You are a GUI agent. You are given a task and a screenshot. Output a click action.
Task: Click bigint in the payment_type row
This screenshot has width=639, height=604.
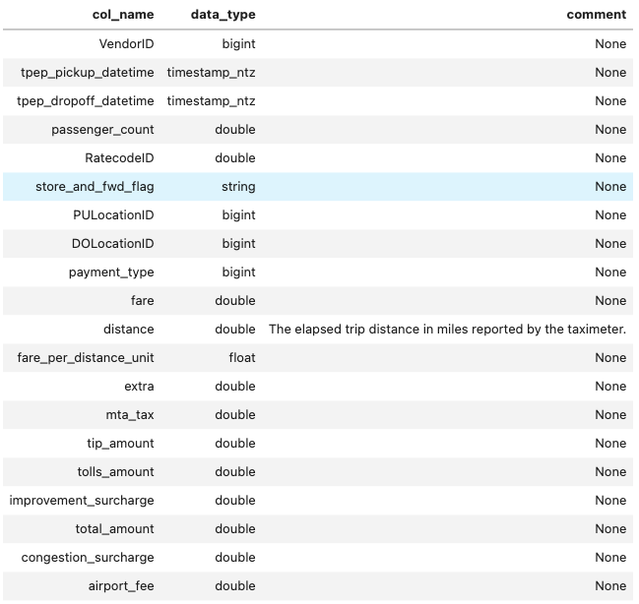click(x=238, y=272)
